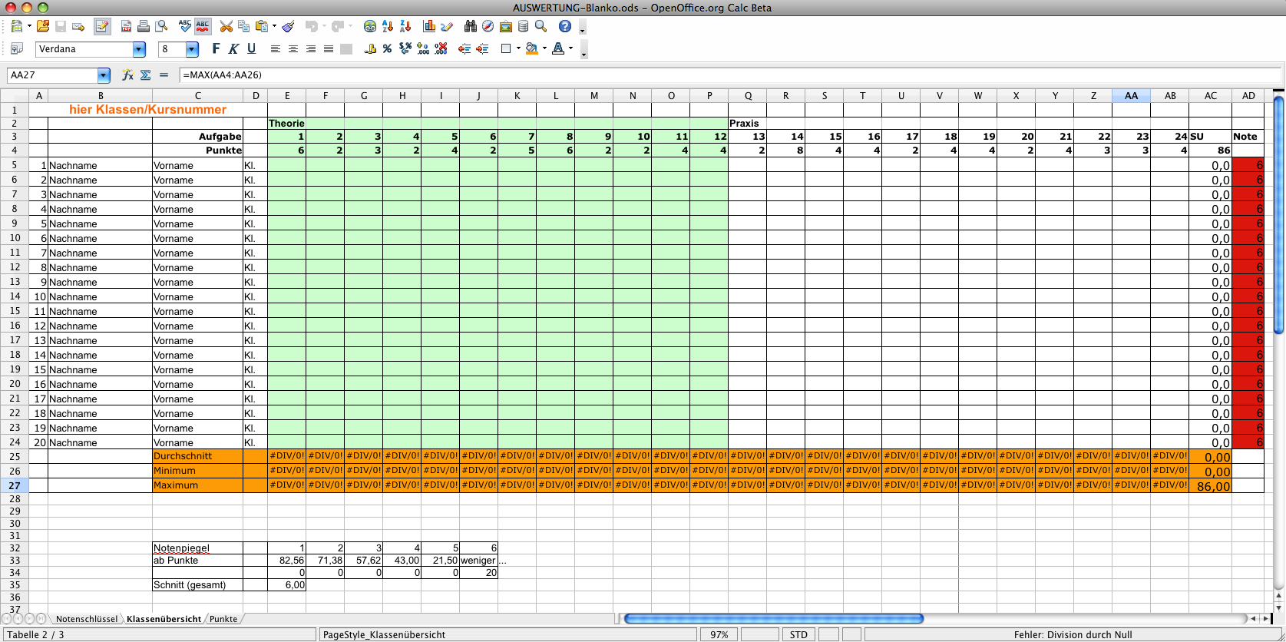Click the formula input line

[x=730, y=75]
